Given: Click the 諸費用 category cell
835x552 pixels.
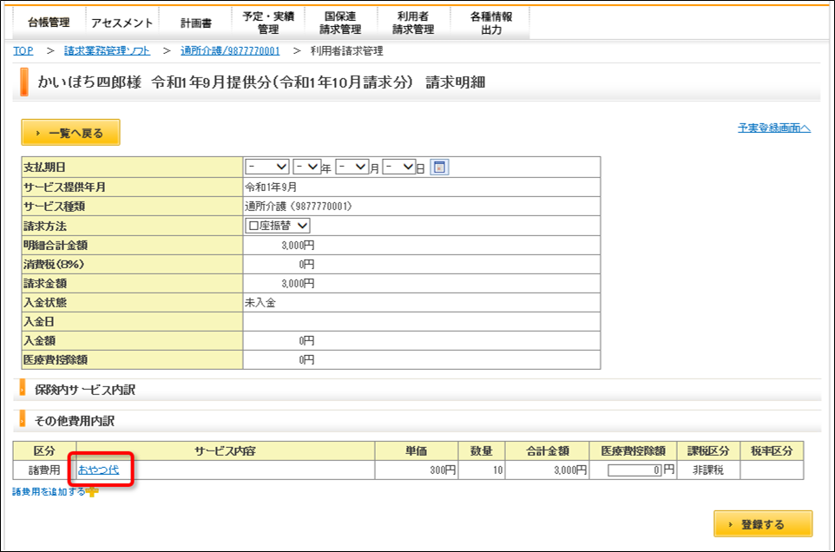Looking at the screenshot, I should click(45, 470).
